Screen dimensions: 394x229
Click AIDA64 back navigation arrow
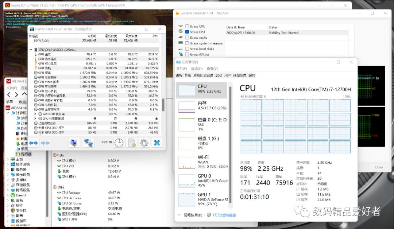point(9,95)
